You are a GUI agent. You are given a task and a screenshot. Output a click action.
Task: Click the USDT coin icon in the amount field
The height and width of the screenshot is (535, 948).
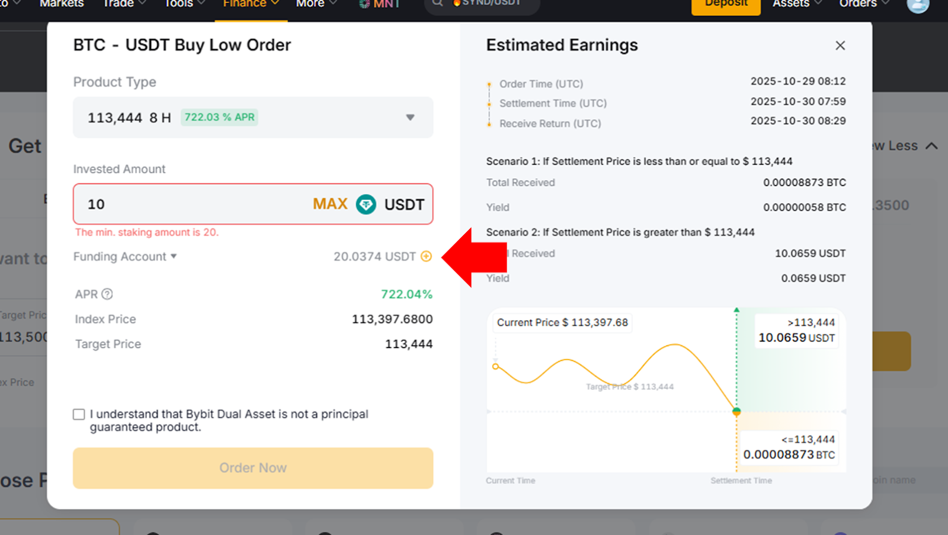(x=366, y=204)
